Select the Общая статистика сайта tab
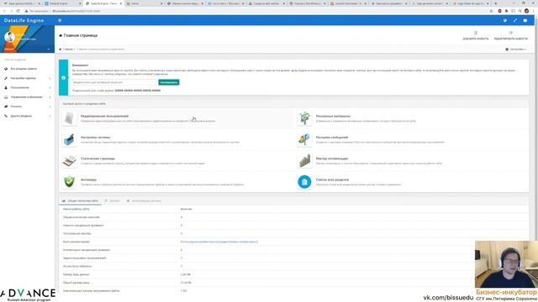This screenshot has height=302, width=538. (81, 201)
